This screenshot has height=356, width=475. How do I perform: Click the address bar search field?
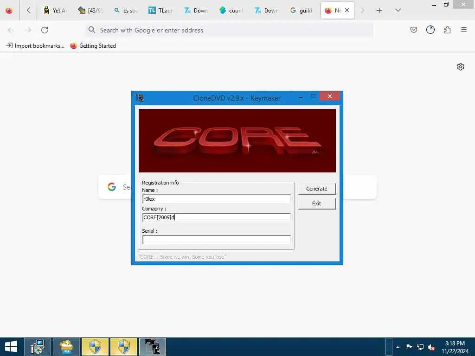tap(229, 30)
